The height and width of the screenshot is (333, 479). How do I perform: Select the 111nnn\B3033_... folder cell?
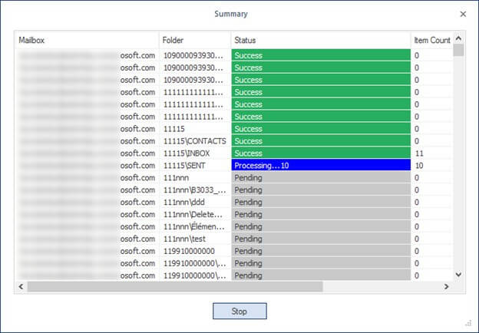pos(195,190)
